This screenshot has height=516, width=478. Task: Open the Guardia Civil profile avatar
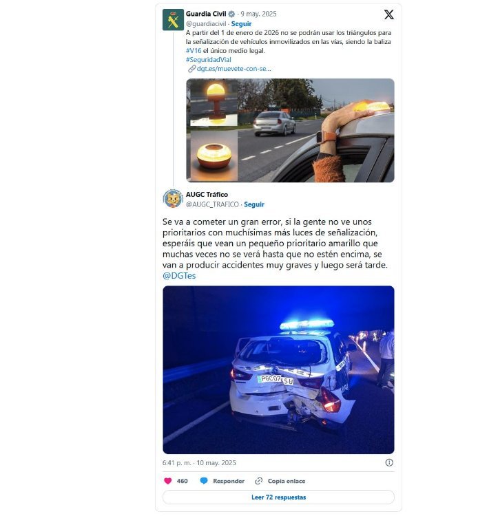[x=173, y=20]
